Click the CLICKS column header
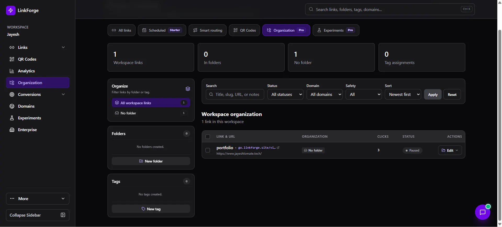 [x=383, y=137]
